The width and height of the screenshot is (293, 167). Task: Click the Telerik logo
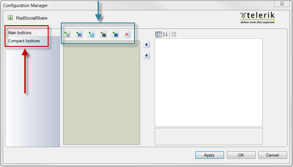tap(257, 18)
